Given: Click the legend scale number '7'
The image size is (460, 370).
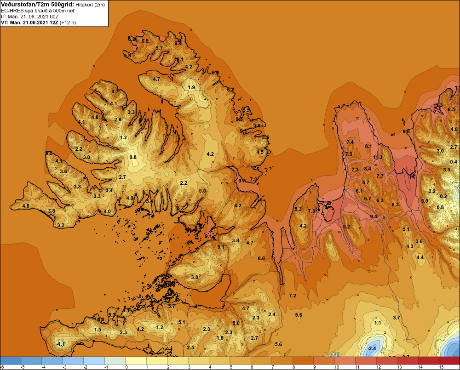Looking at the screenshot, I should [273, 367].
